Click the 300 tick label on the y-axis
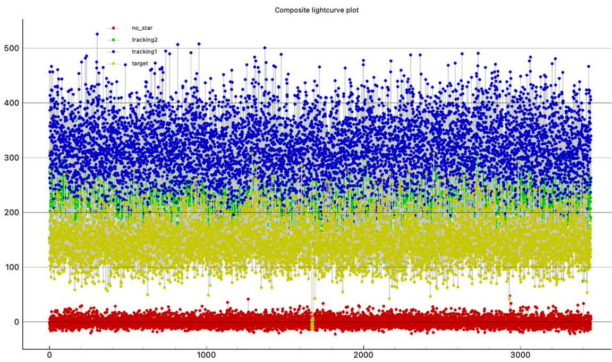The height and width of the screenshot is (362, 612). click(10, 158)
